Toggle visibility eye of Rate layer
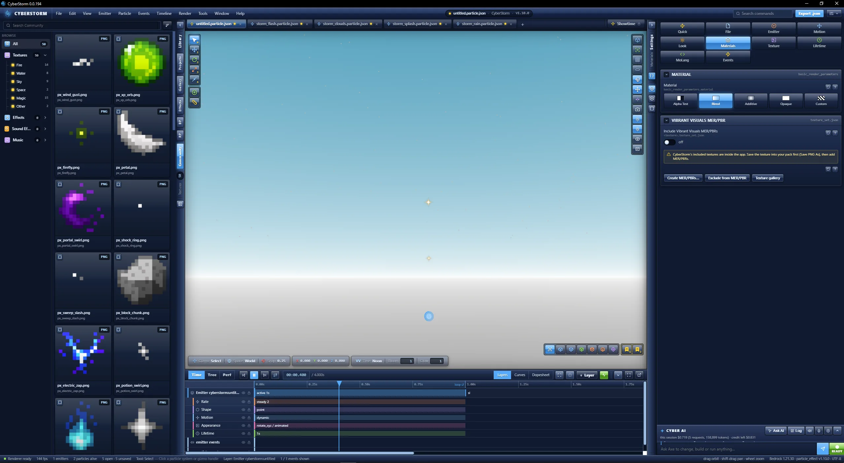The height and width of the screenshot is (463, 844). click(x=243, y=402)
